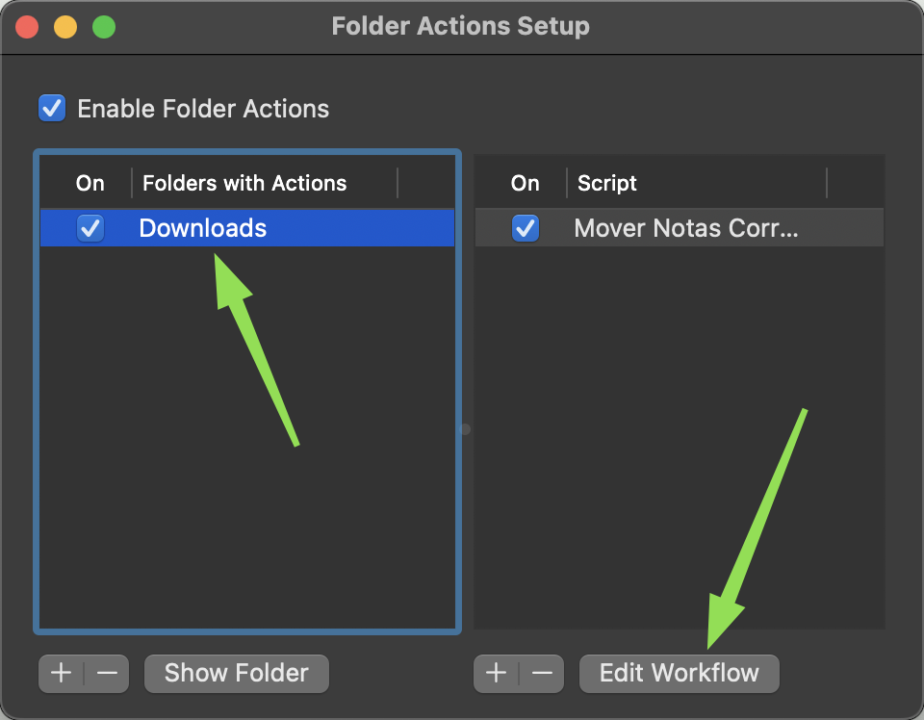
Task: Select the Mover Notas Corr script row
Action: [679, 228]
